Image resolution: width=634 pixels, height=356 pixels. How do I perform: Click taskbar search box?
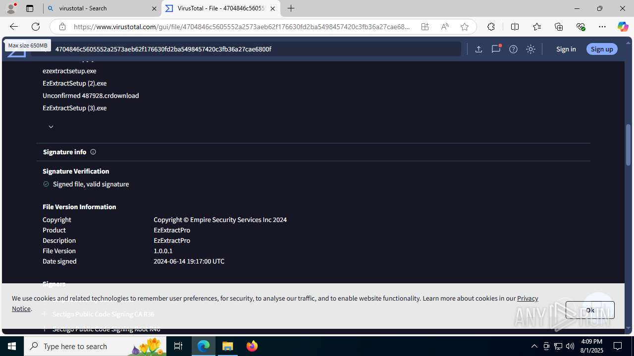95,346
